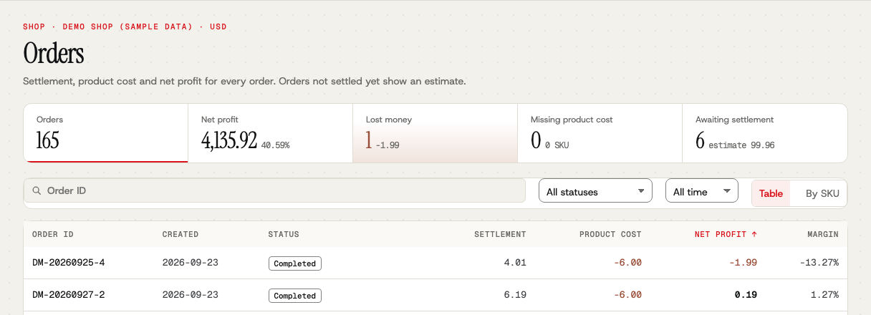Screen dimensions: 871x315
Task: Sort by the Order ID column header
Action: [x=53, y=234]
